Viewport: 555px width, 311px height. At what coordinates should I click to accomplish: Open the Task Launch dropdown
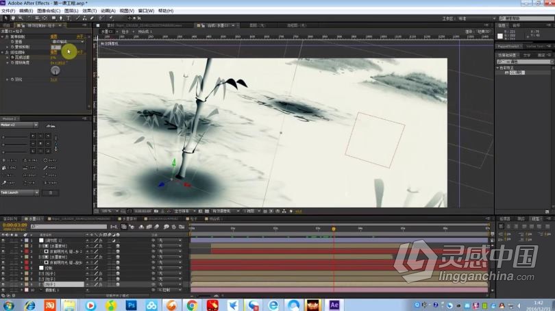click(x=19, y=192)
